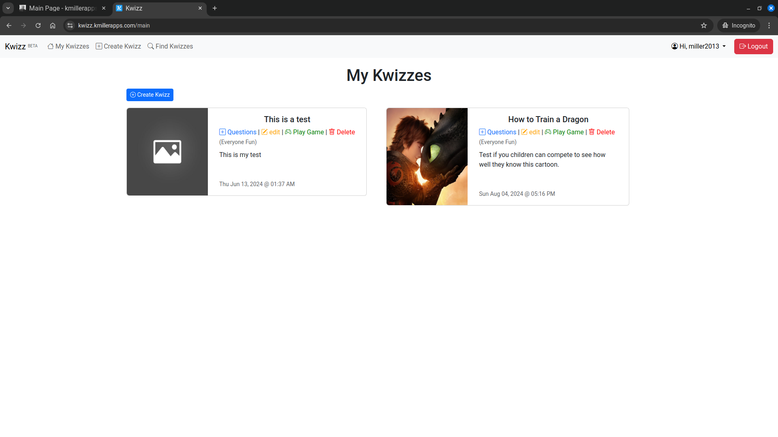The image size is (778, 437).
Task: Close the Main Page browser tab
Action: (x=104, y=8)
